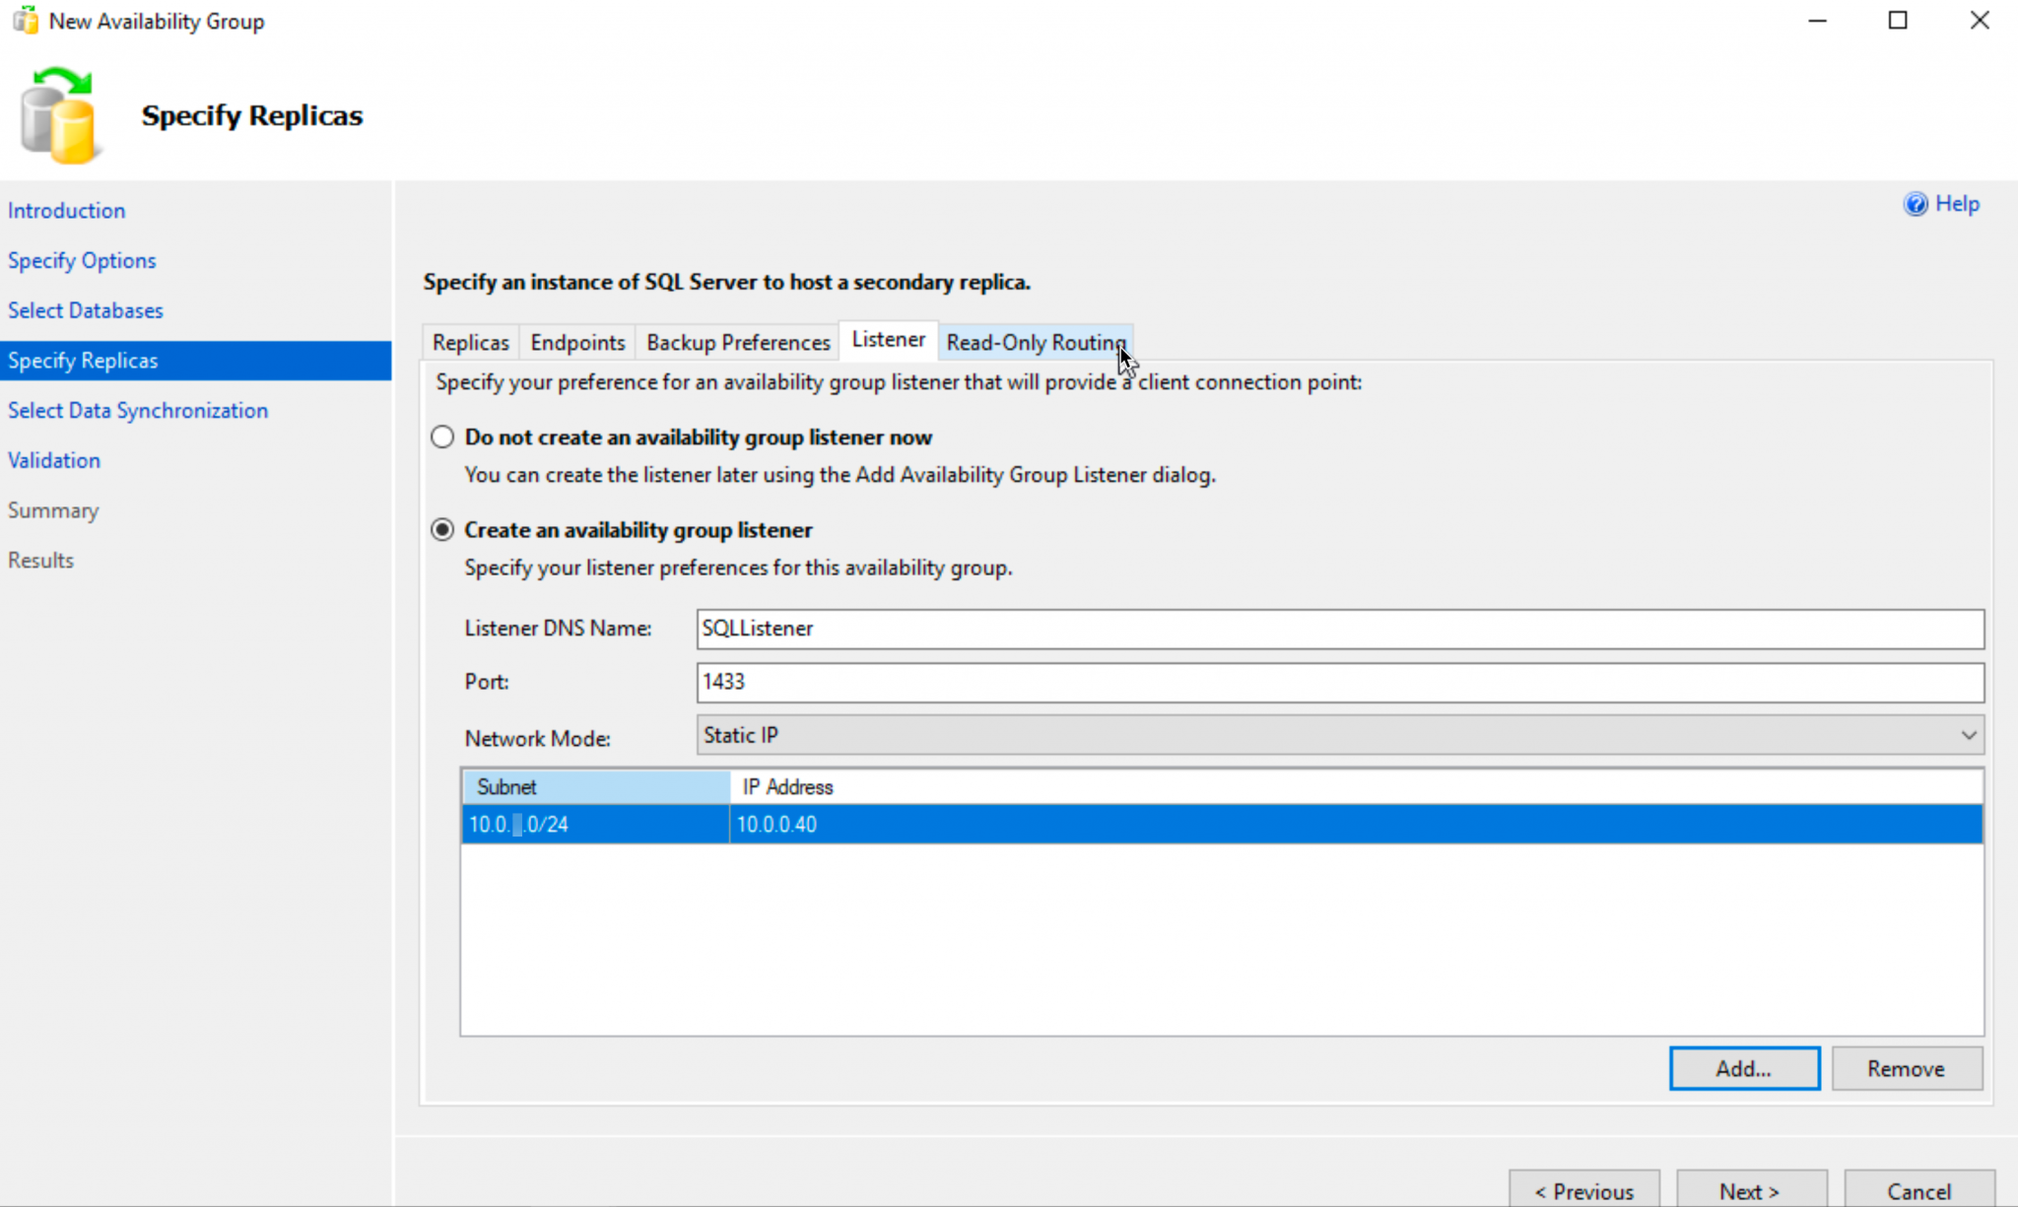Screen dimensions: 2018x1207
Task: Click the Subnet column header
Action: pos(595,787)
